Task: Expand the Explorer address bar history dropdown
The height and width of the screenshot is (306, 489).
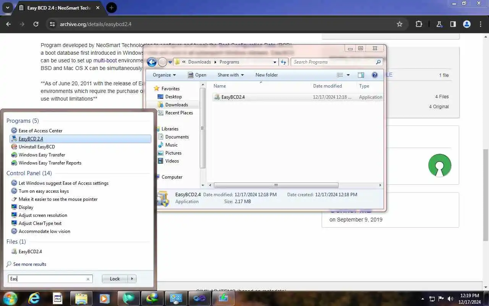Action: pyautogui.click(x=275, y=62)
